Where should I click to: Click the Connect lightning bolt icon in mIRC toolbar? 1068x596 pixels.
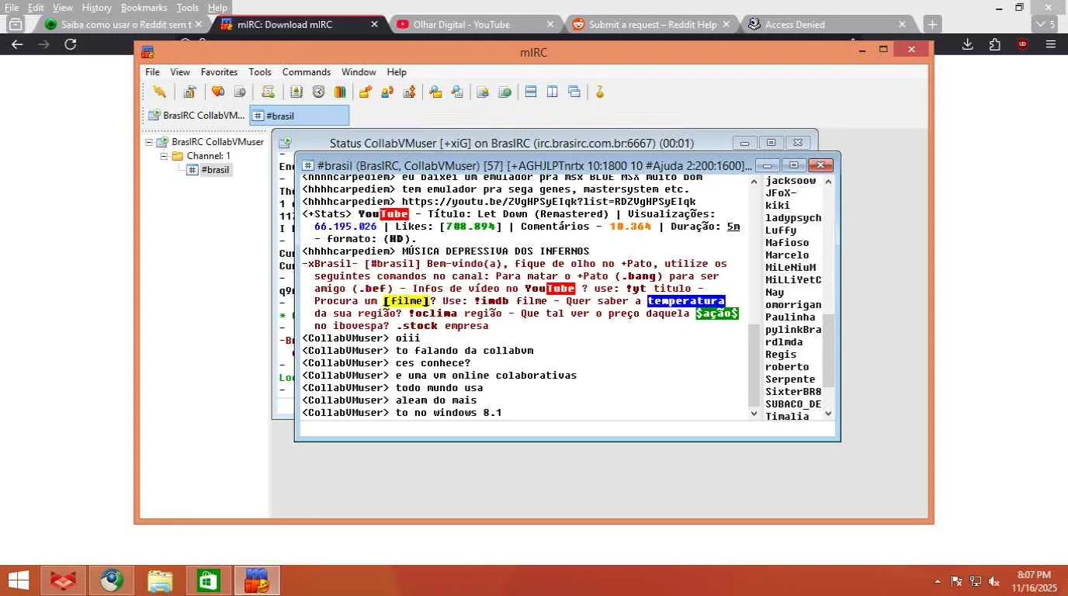pyautogui.click(x=159, y=92)
